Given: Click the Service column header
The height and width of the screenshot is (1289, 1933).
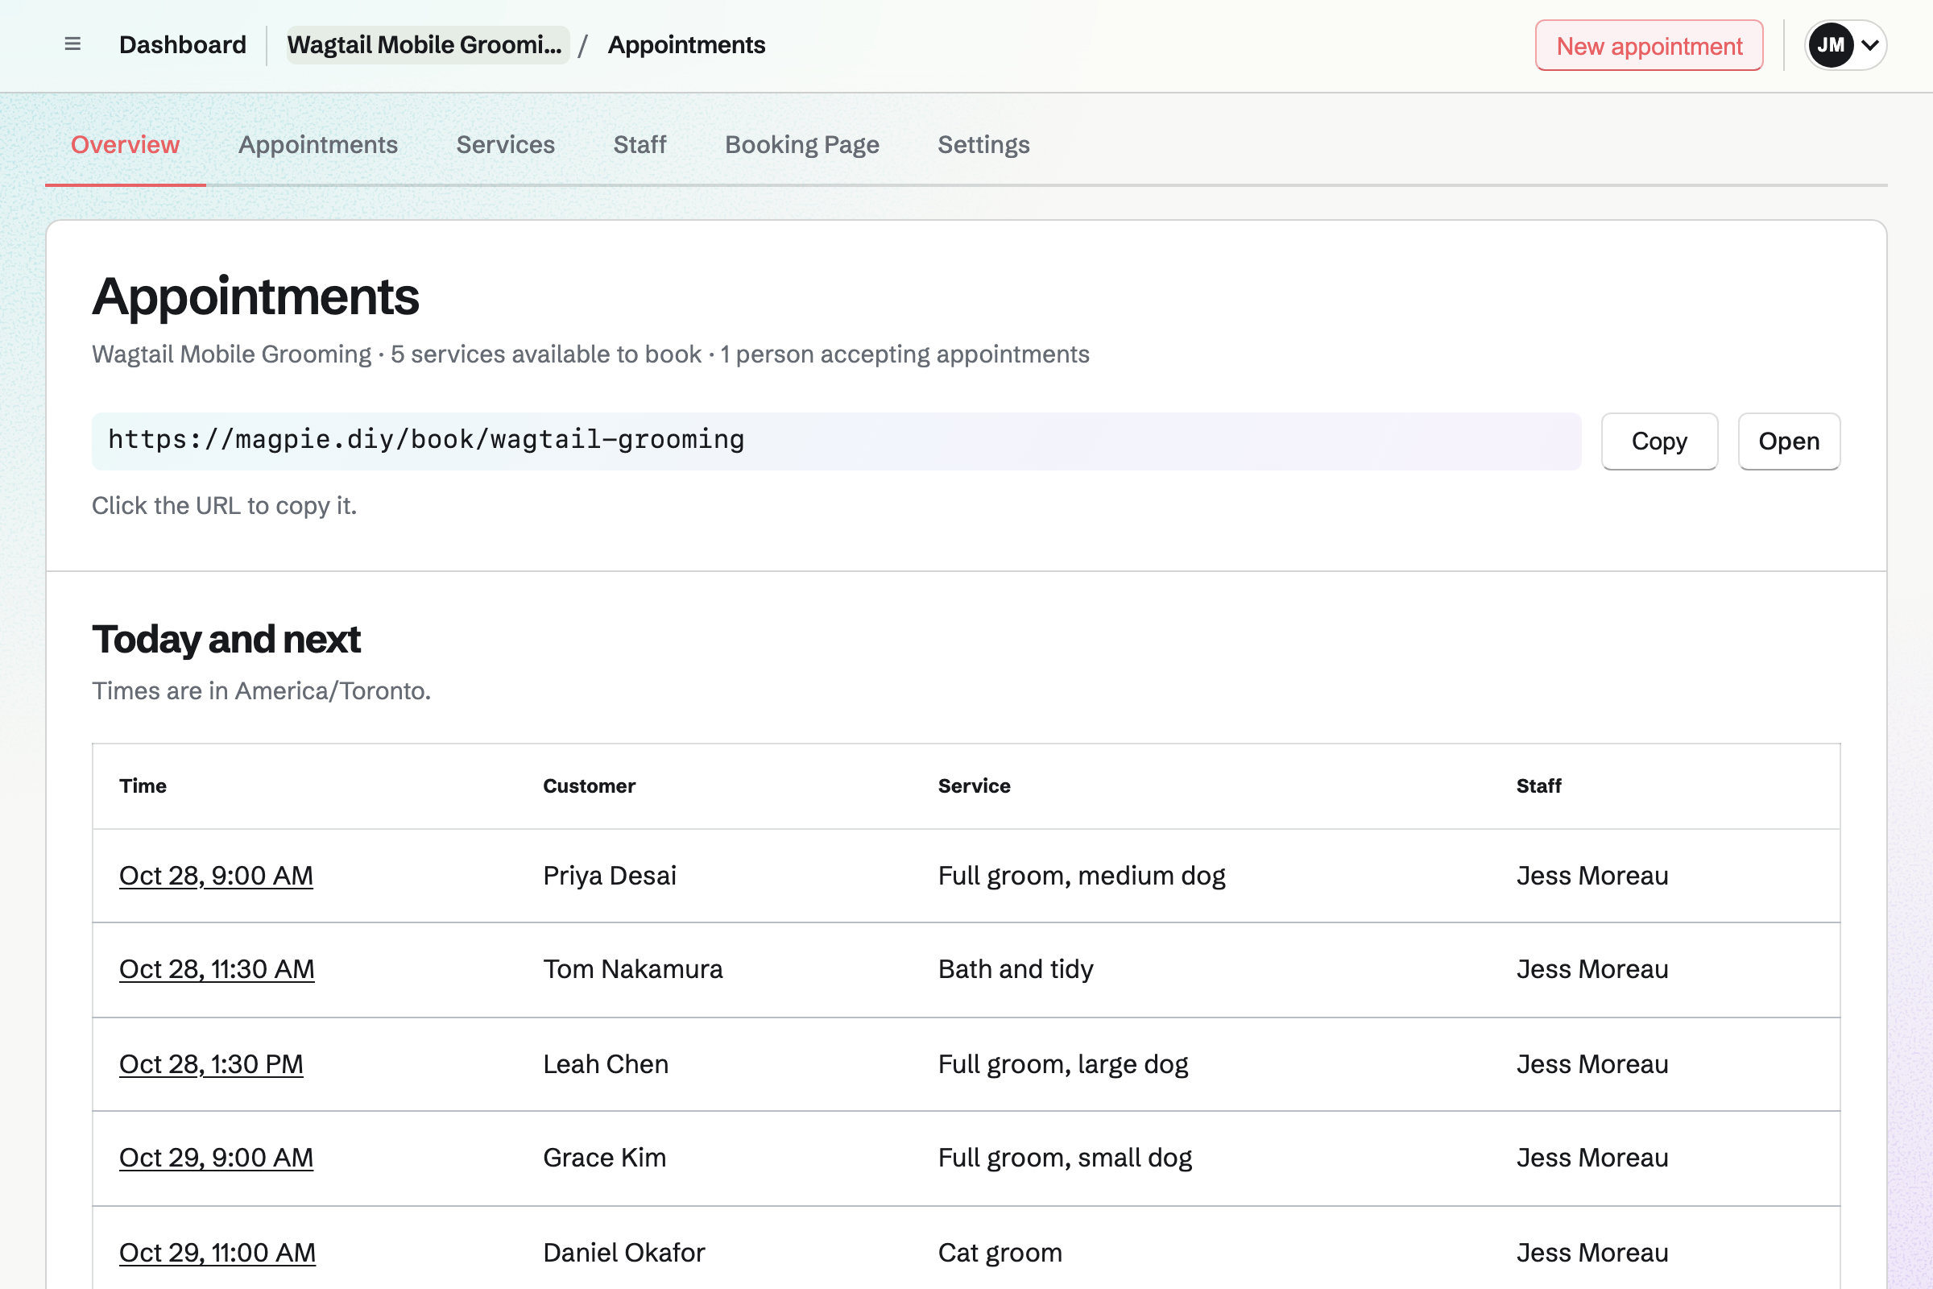Looking at the screenshot, I should tap(975, 786).
